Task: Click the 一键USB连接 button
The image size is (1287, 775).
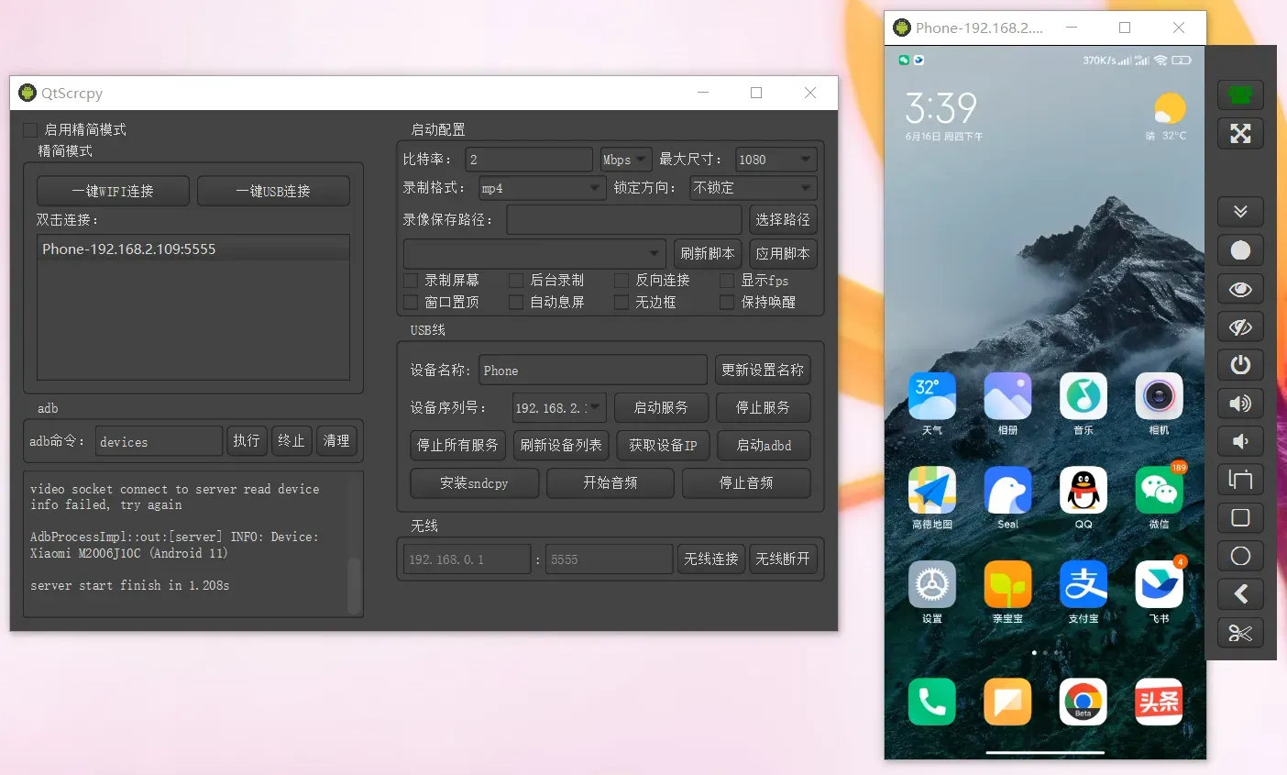Action: 273,191
